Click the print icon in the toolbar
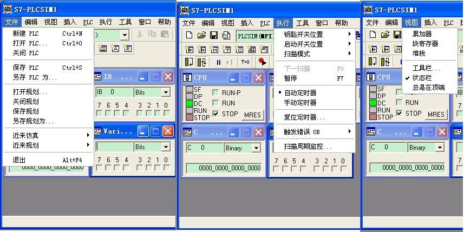This screenshot has height=232, width=464. (226, 36)
